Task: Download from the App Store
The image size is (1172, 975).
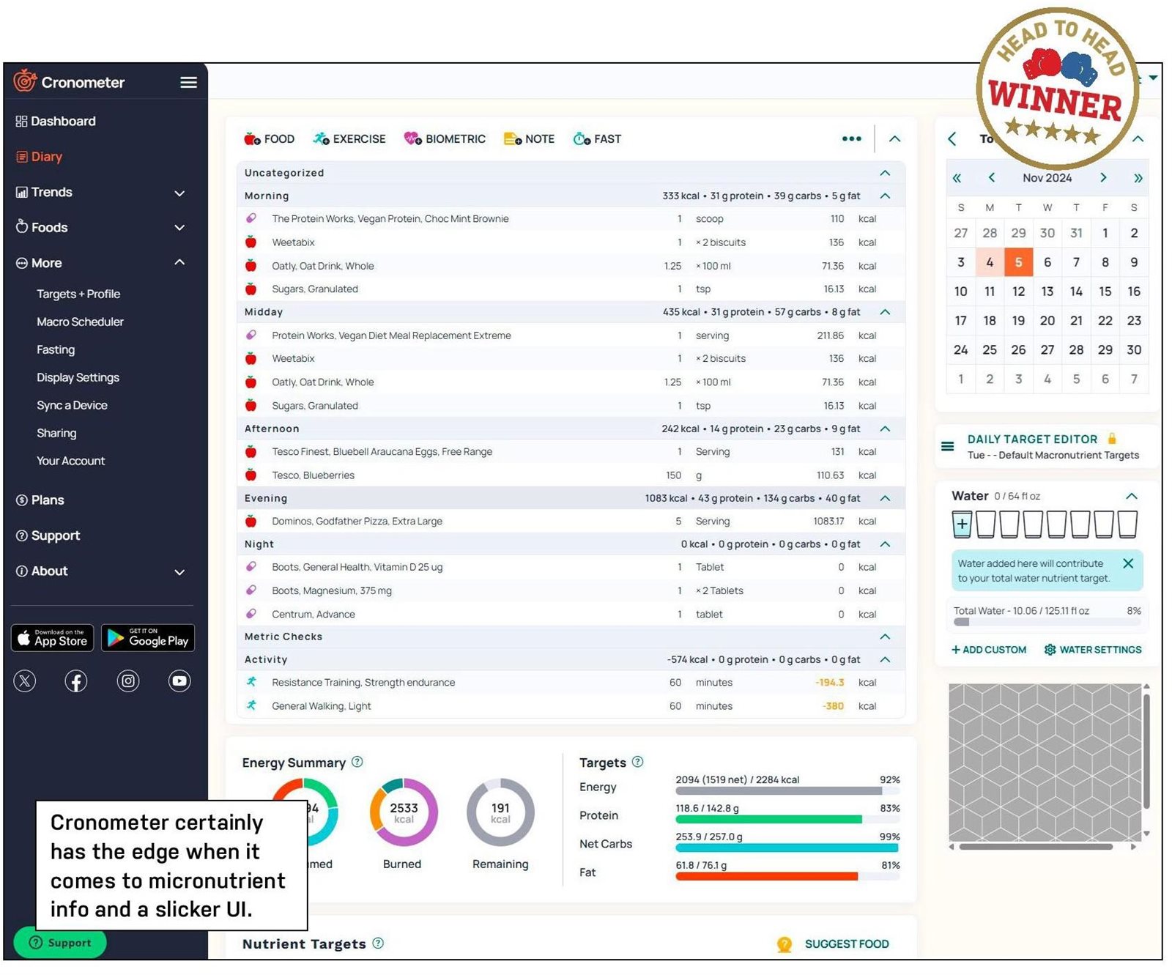Action: pyautogui.click(x=53, y=638)
